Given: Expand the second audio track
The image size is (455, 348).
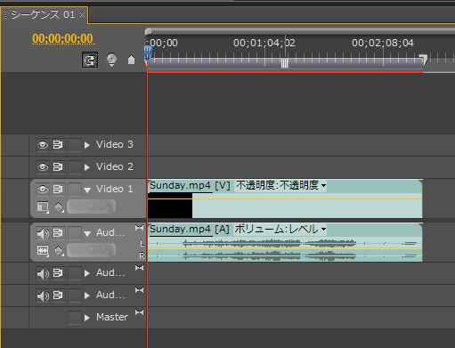Looking at the screenshot, I should coord(87,273).
